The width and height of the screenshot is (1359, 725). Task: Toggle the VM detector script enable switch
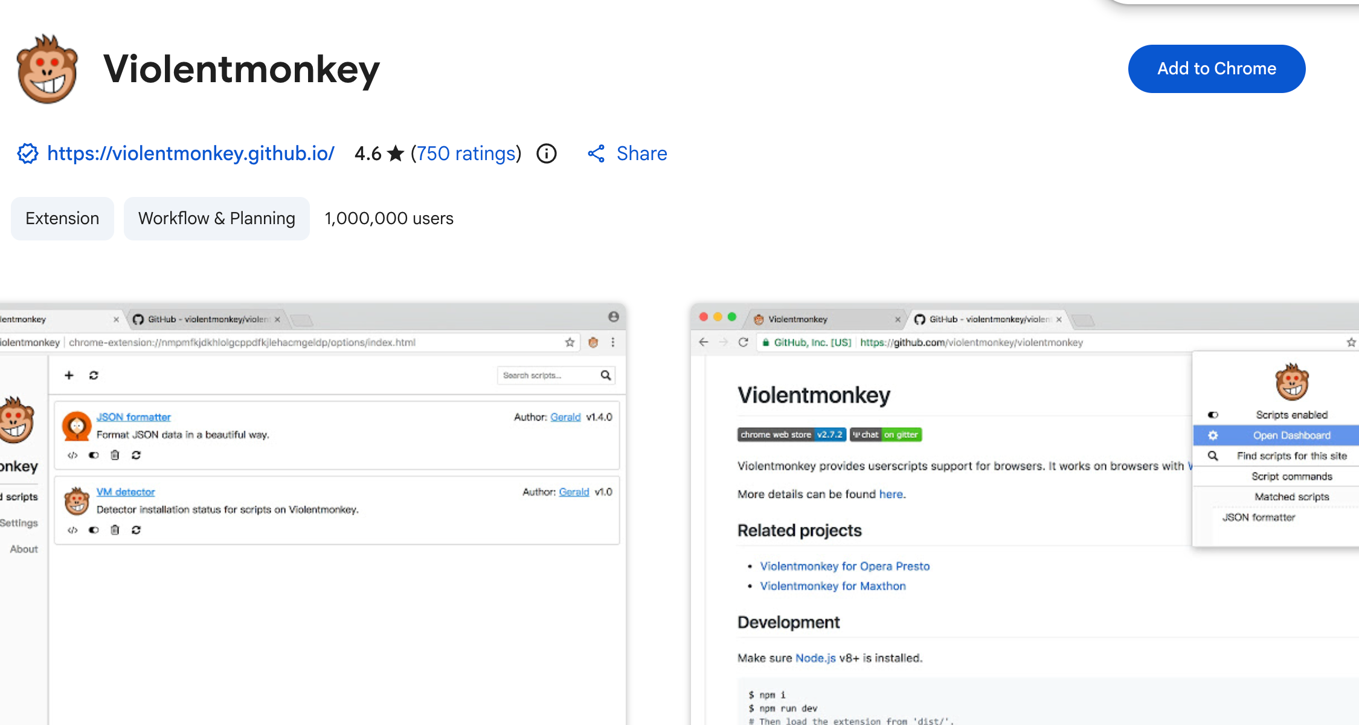[x=94, y=530]
